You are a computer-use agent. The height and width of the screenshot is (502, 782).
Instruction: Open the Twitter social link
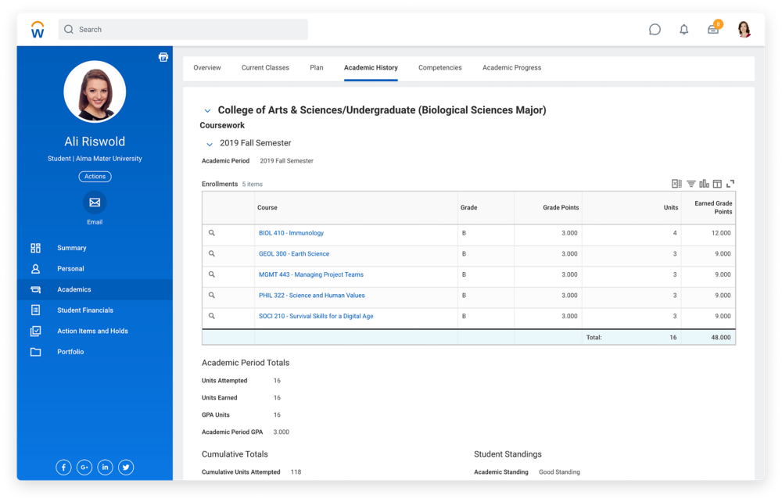click(126, 468)
